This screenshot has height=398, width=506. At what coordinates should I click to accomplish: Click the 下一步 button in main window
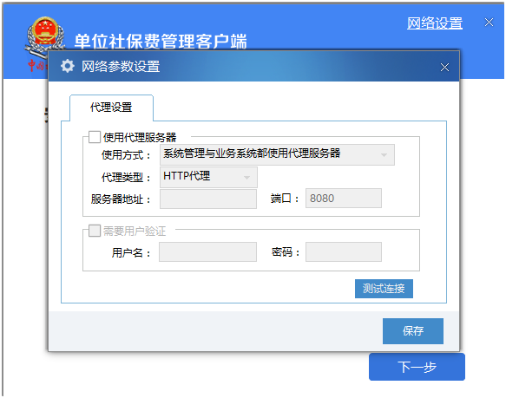click(x=417, y=367)
